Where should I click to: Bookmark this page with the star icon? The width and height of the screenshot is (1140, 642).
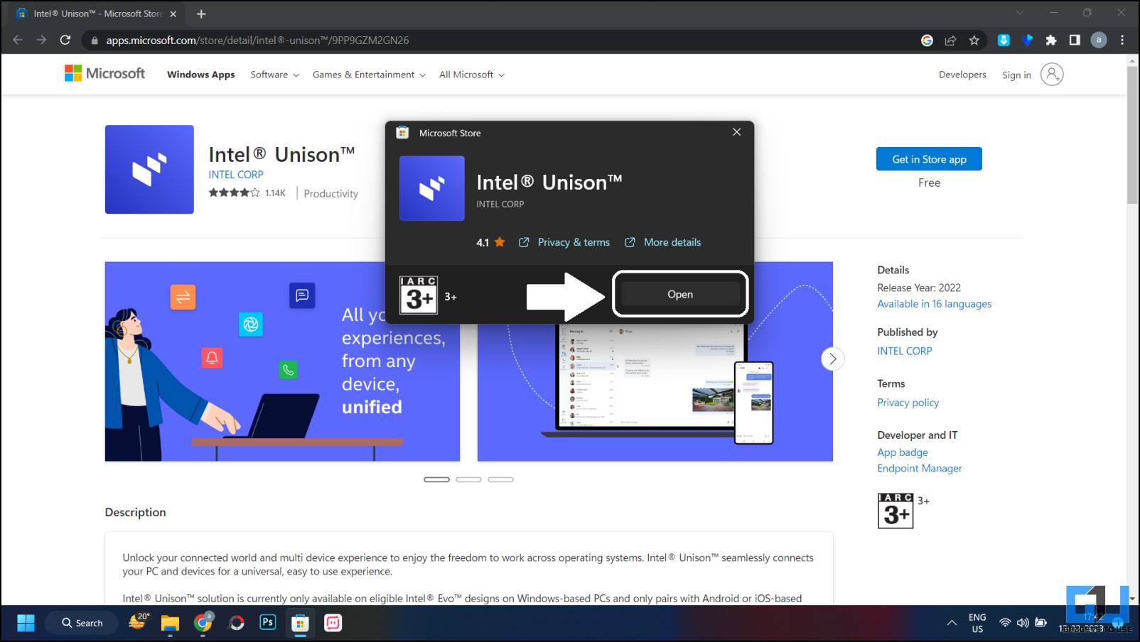(x=974, y=40)
